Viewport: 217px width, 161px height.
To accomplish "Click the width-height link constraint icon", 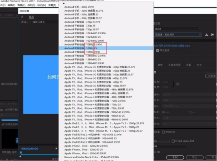I will (178, 84).
